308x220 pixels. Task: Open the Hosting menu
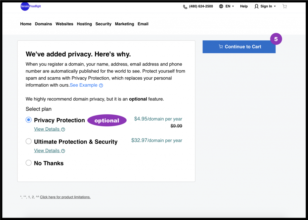(84, 24)
